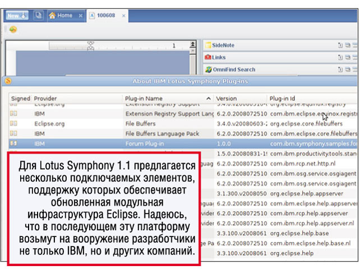Sort the table by the Signed column
The image size is (359, 270).
[x=20, y=99]
